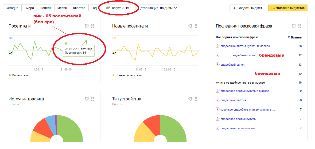Click drag handle of Последняя поисковая фраза widget

pos(300,26)
